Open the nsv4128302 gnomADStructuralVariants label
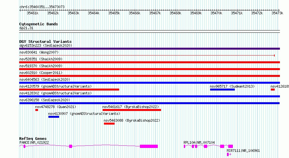The image size is (289, 158). 56,93
